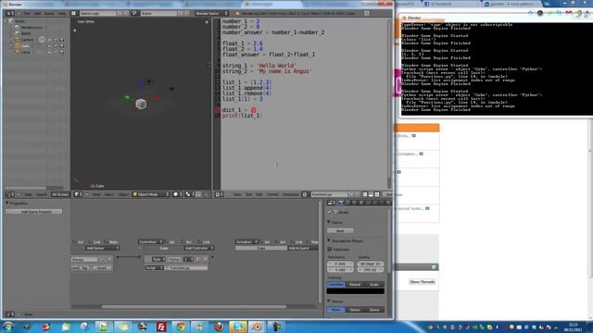The image size is (593, 333).
Task: Toggle syntax highlighting icon
Action: click(x=377, y=194)
